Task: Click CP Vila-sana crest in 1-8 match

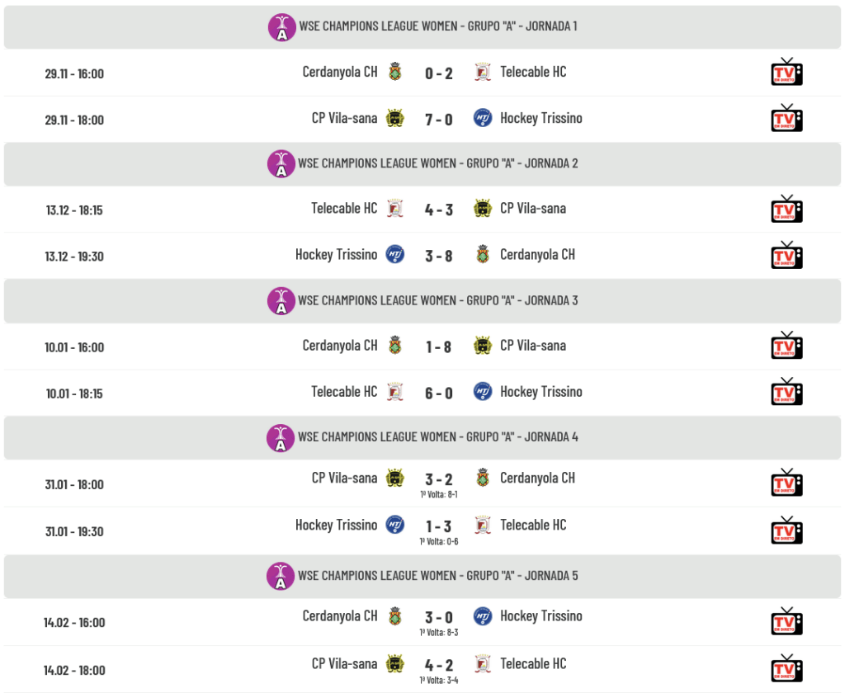Action: coord(483,346)
